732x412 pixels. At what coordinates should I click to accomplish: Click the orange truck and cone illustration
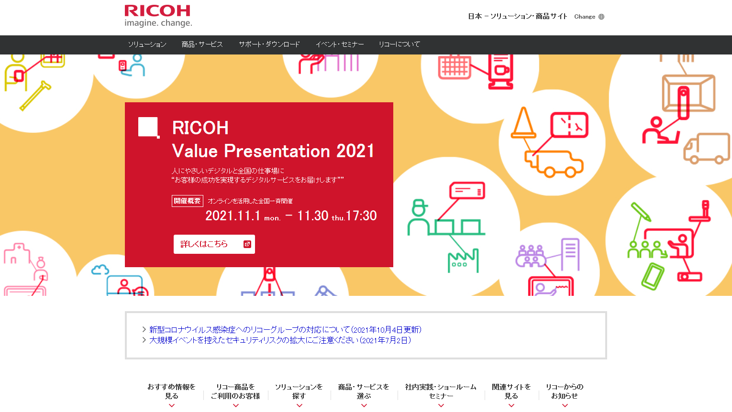click(550, 143)
